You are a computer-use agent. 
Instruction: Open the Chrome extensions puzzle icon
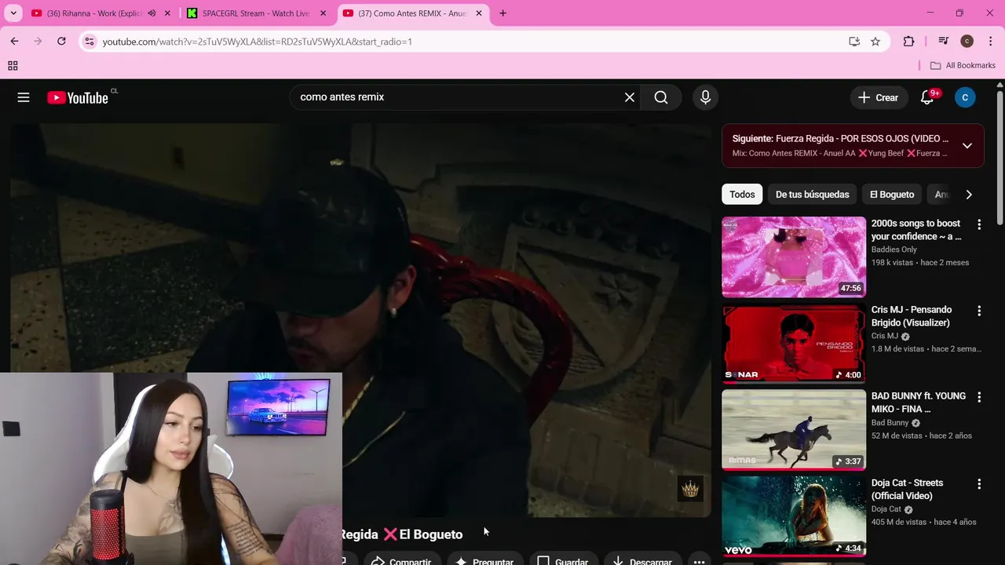(x=909, y=42)
